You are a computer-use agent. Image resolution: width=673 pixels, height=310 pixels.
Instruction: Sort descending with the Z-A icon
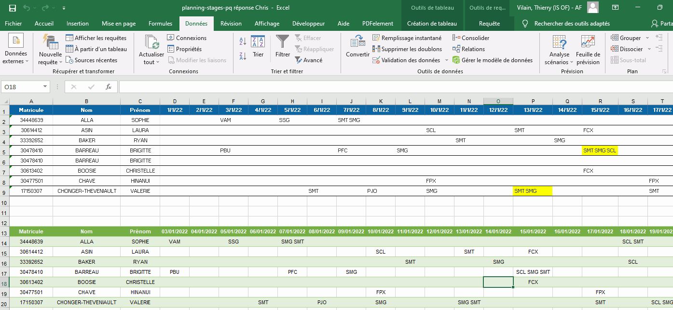[243, 55]
